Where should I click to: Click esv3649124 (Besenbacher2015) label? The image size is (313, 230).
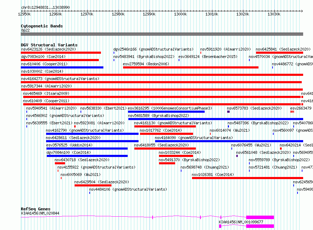[x=208, y=57]
